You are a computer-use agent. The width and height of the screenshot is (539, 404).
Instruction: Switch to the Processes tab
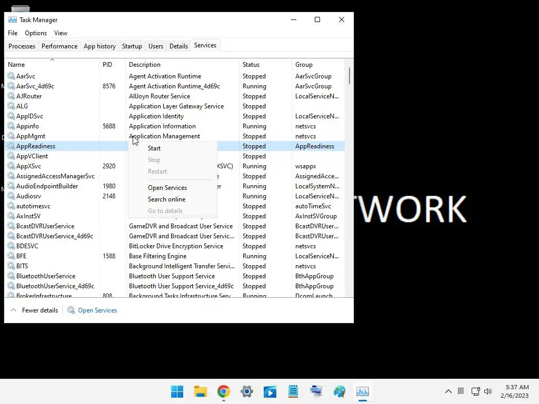[x=22, y=46]
